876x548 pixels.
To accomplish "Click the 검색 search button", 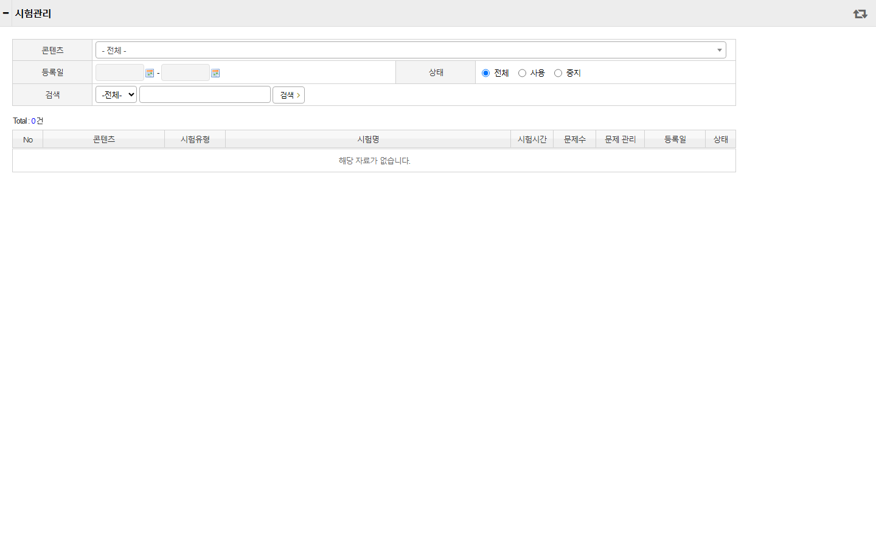I will click(288, 95).
